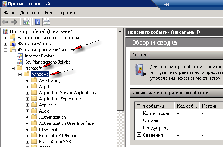Open the Help question mark toolbar icon
The image size is (223, 147).
pos(38,22)
